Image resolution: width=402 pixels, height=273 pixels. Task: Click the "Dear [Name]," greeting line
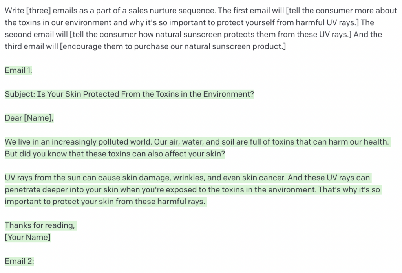click(x=29, y=118)
